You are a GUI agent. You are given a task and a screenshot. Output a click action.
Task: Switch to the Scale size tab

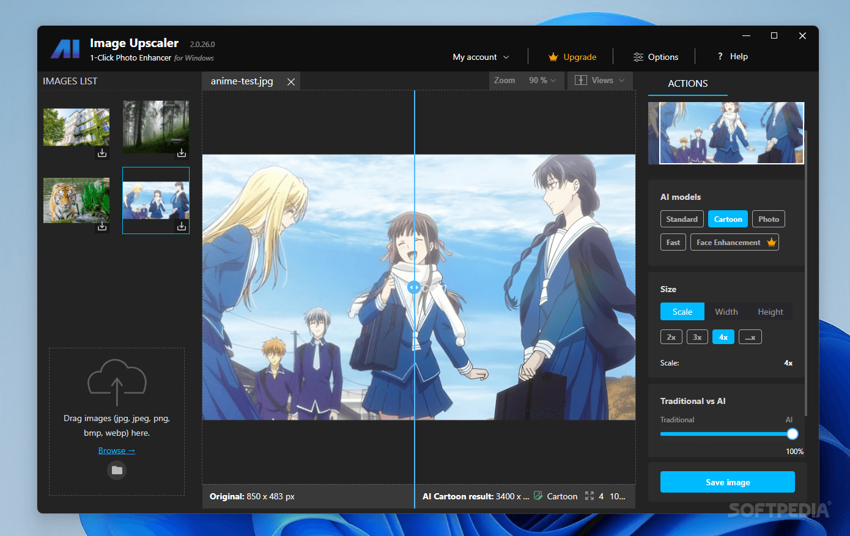(682, 312)
